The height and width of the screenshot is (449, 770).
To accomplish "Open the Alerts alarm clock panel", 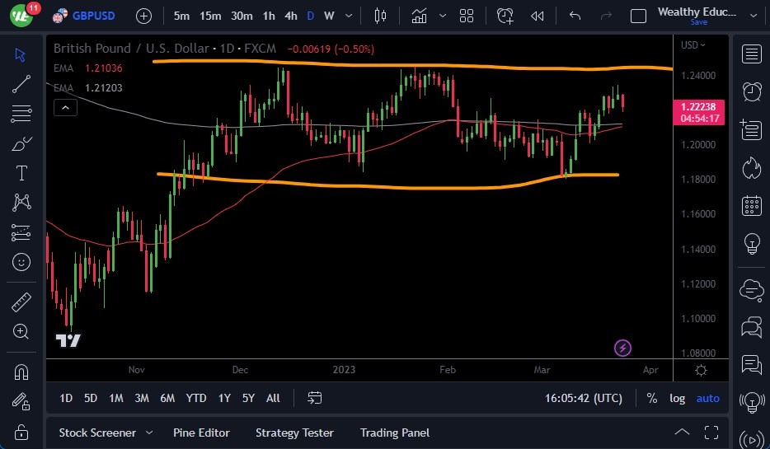I will (x=751, y=91).
